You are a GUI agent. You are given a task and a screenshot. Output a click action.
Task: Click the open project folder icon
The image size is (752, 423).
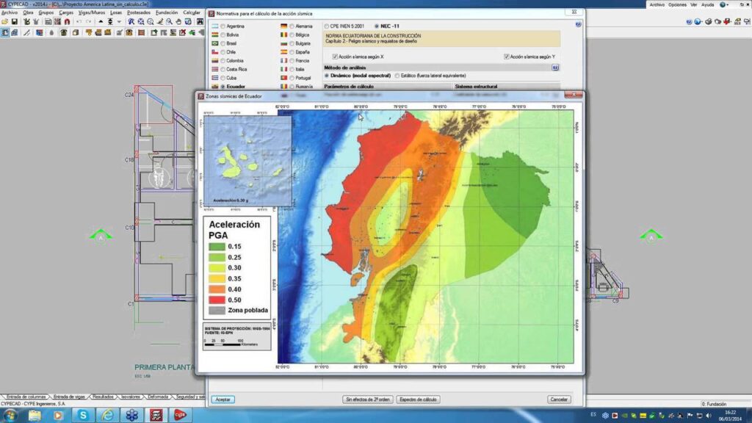[x=4, y=22]
